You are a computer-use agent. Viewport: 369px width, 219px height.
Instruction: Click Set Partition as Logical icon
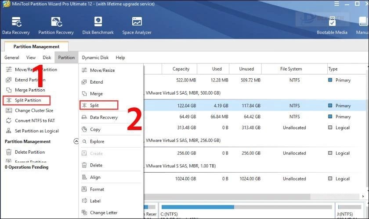9,131
